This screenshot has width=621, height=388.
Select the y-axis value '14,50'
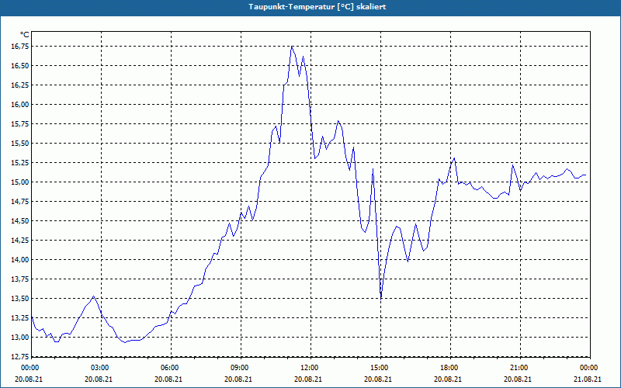(20, 221)
